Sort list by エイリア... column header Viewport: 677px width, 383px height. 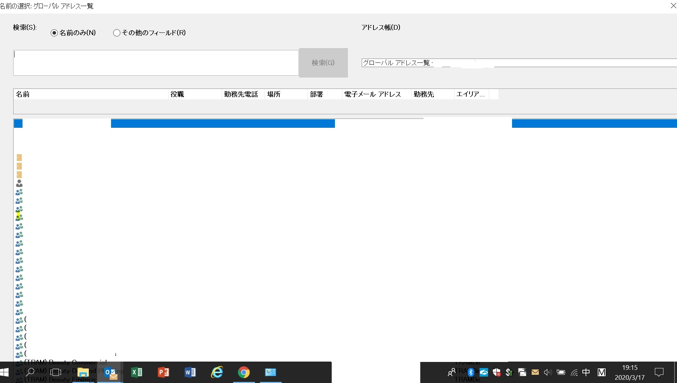[472, 94]
